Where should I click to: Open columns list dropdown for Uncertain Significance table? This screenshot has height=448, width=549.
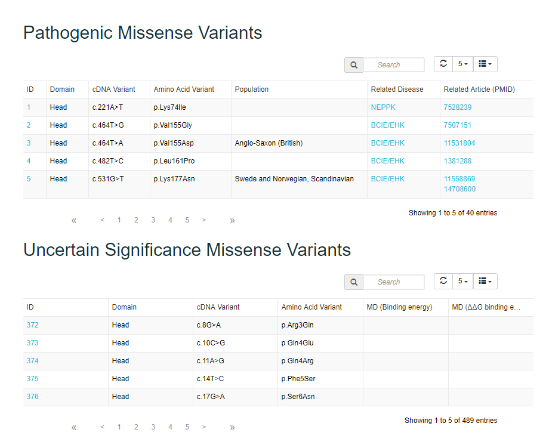click(x=485, y=281)
